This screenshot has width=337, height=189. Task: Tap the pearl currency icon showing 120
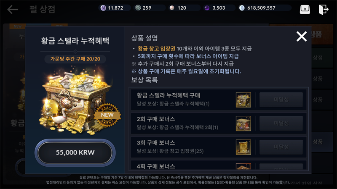tap(172, 8)
